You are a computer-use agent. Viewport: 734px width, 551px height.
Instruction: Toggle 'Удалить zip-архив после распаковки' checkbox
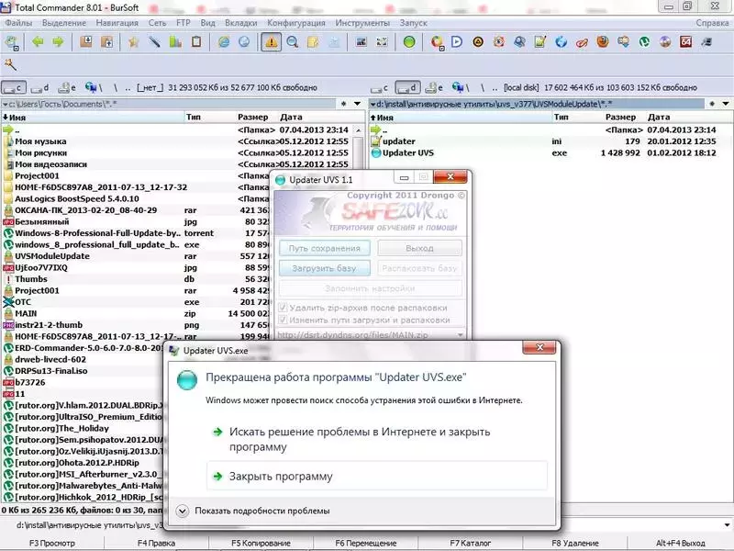283,308
